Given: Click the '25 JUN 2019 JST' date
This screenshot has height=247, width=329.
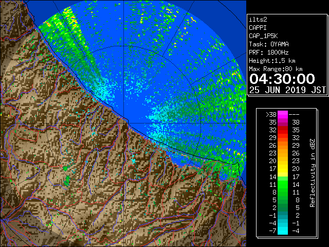Looking at the screenshot, I should [288, 90].
